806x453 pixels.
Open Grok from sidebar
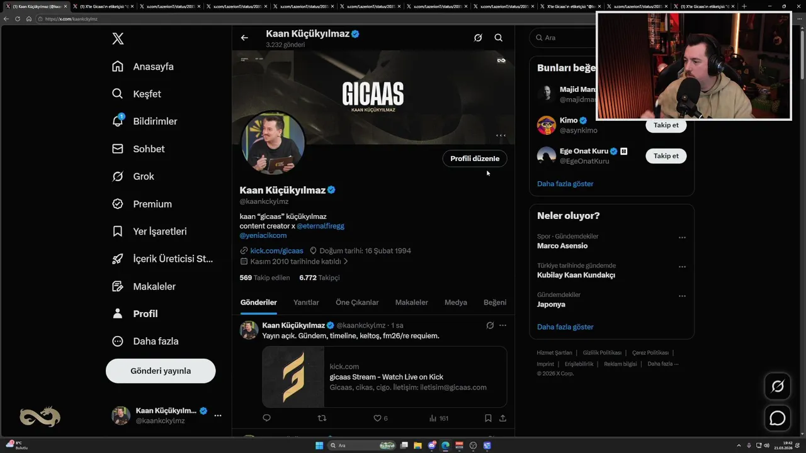(x=133, y=176)
